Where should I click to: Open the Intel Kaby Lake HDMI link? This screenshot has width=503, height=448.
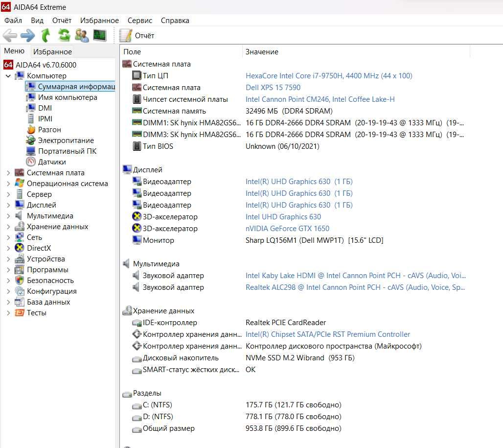pos(355,276)
